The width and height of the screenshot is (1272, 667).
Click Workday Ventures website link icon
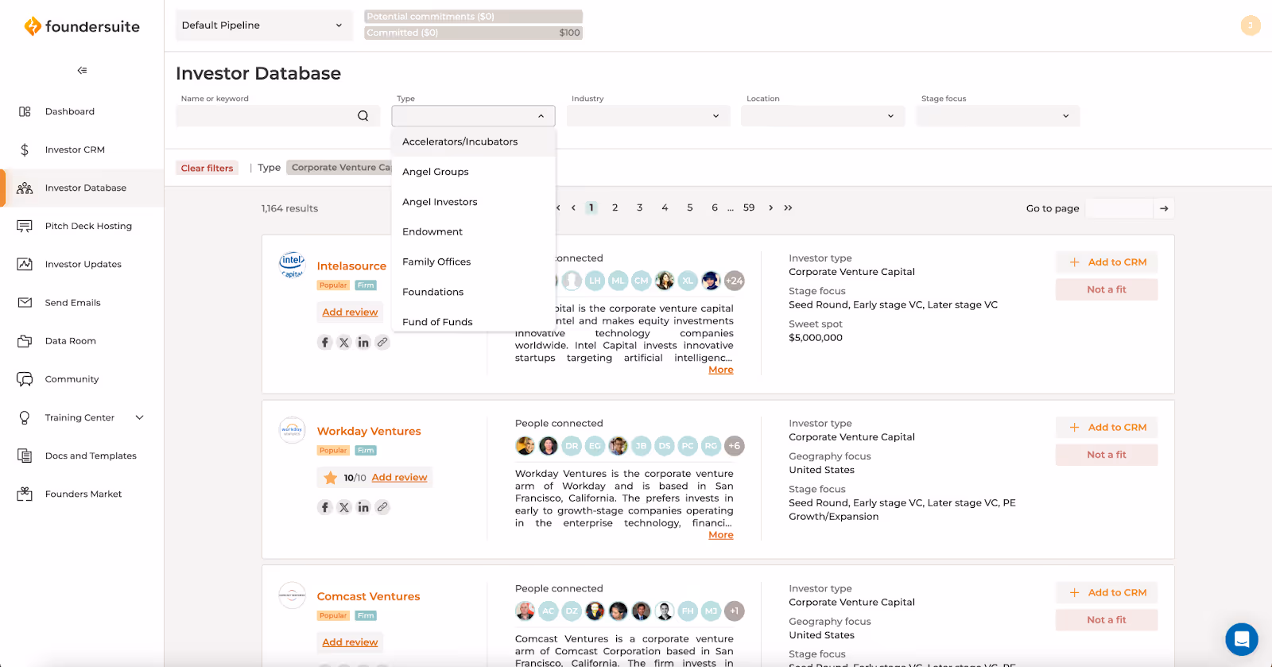382,507
